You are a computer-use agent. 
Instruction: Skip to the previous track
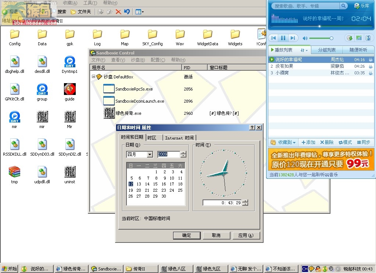point(273,38)
